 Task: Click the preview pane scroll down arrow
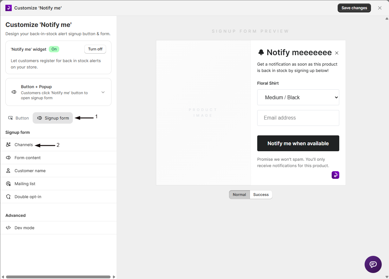pyautogui.click(x=387, y=277)
